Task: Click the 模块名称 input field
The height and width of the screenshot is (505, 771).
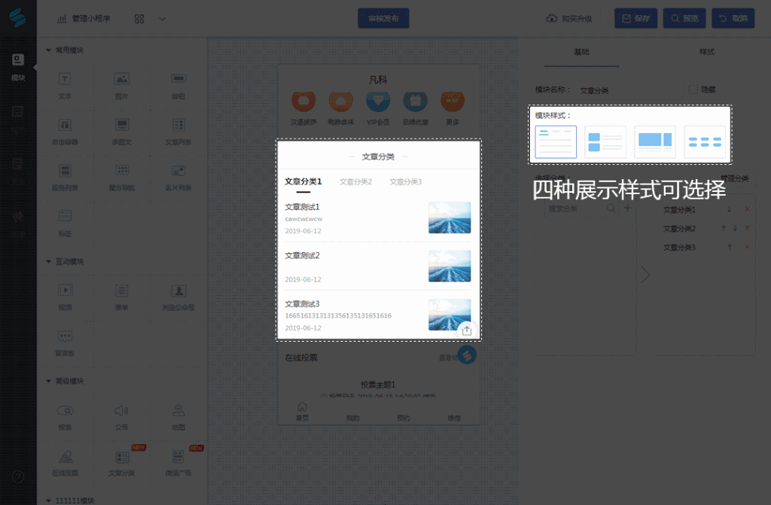Action: pyautogui.click(x=630, y=90)
